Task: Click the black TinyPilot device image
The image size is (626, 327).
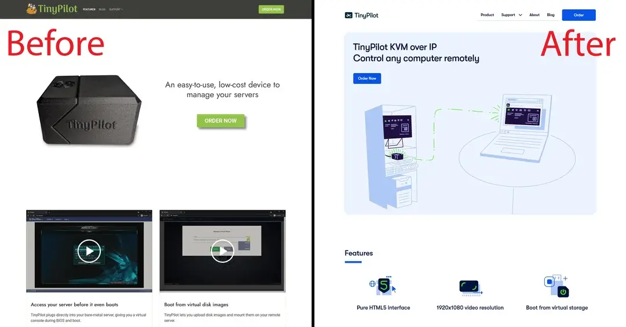Action: 89,110
